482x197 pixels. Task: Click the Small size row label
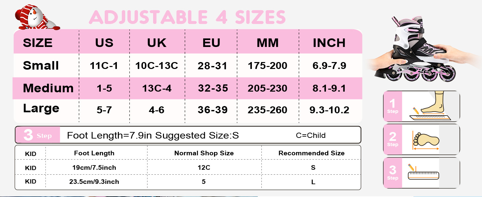(41, 66)
